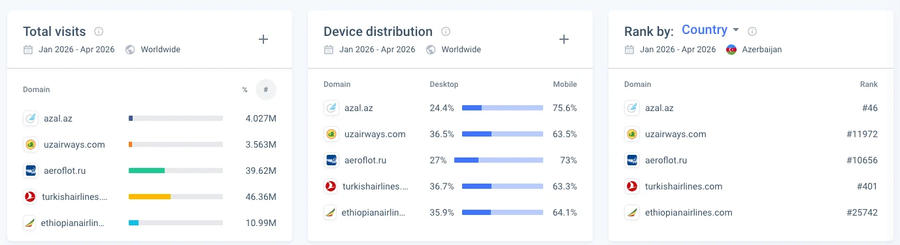
Task: Open uzairways.com link in Device distribution
Action: click(375, 134)
